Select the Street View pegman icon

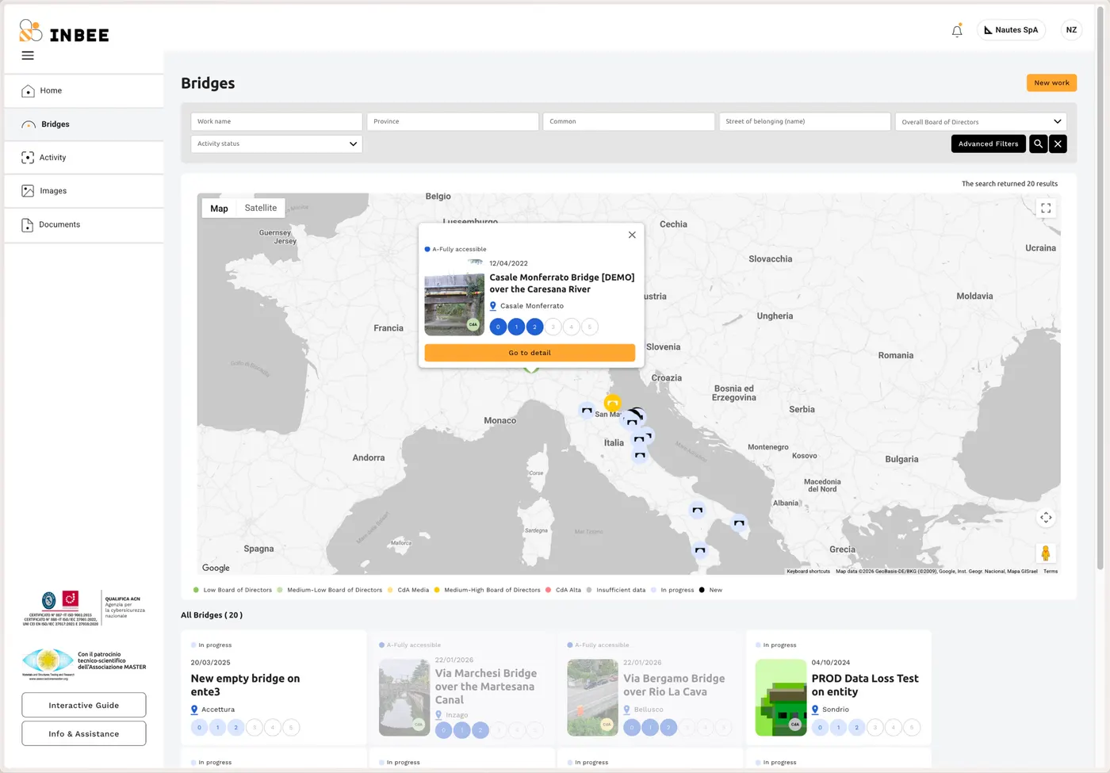coord(1046,553)
